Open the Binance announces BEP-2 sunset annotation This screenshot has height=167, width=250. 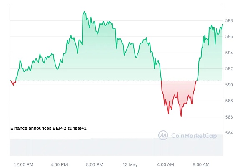point(48,129)
